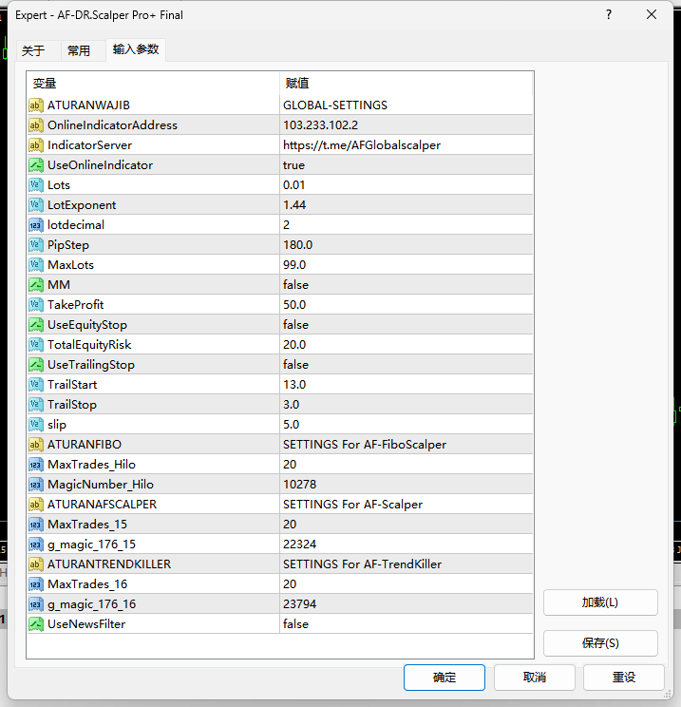This screenshot has width=681, height=707.
Task: Click the integer icon beside MaxTrades_15
Action: point(36,524)
